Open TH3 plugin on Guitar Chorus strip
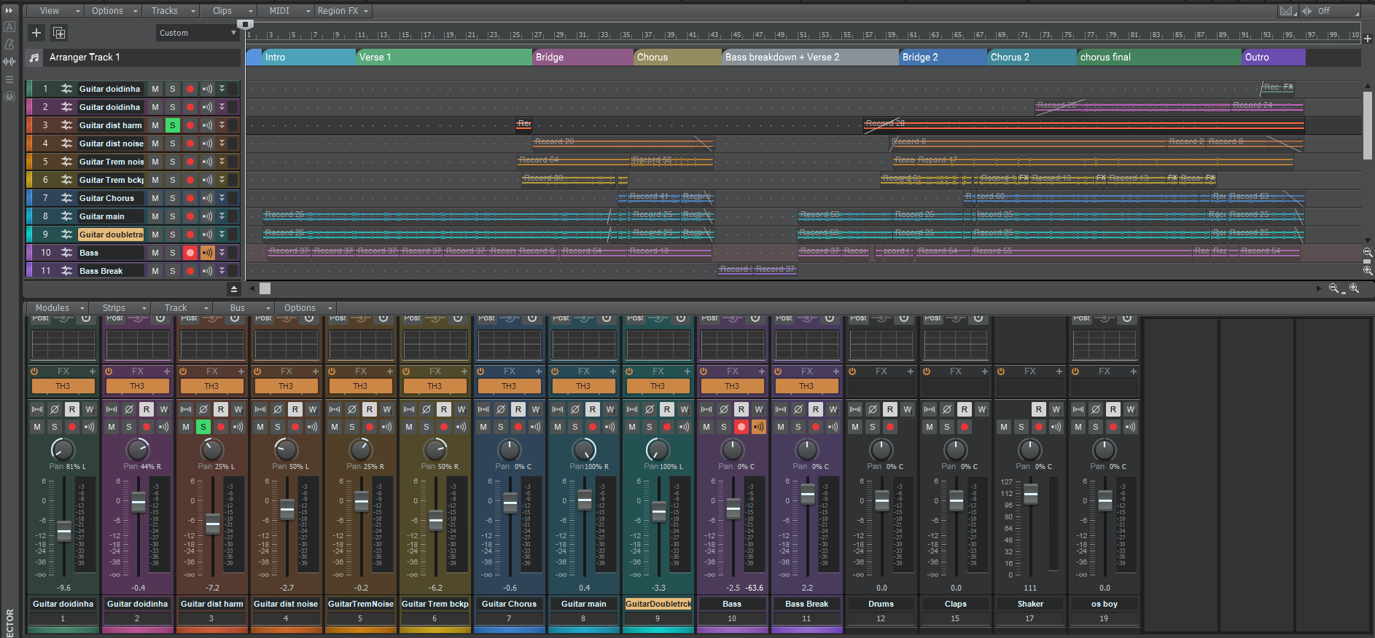The height and width of the screenshot is (638, 1375). [x=509, y=386]
